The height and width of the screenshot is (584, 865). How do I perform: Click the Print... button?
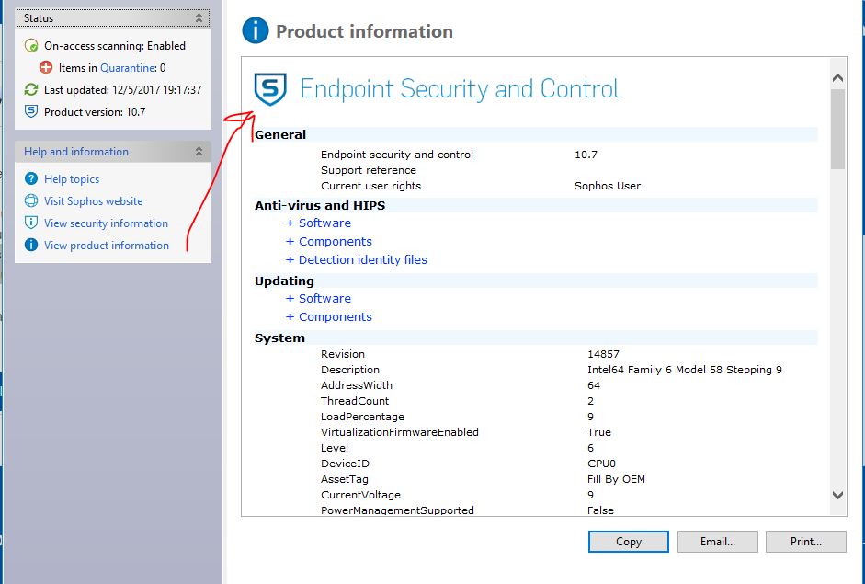[806, 542]
